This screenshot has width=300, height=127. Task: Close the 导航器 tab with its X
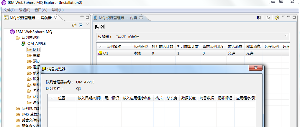[55, 18]
